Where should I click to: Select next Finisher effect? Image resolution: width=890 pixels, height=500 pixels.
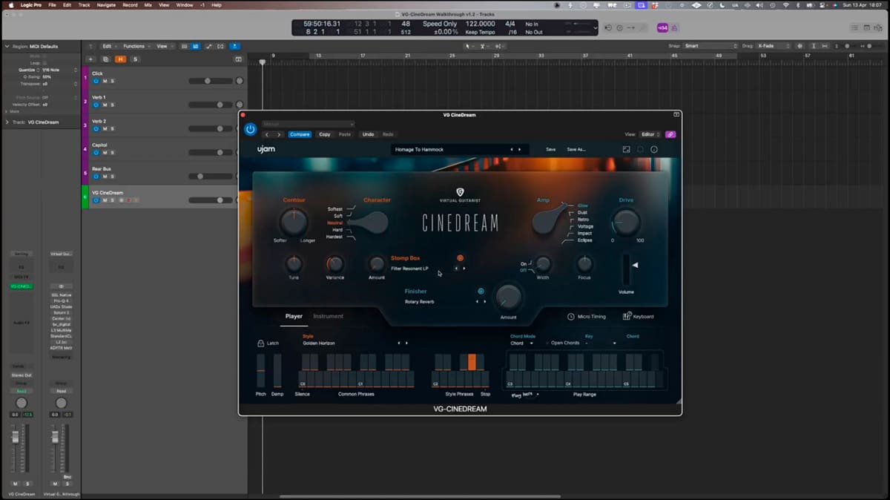click(485, 302)
